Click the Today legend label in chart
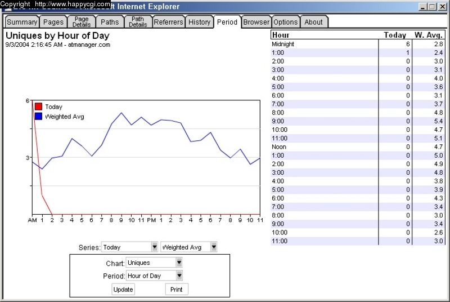Viewport: 450px width, 302px height. (x=53, y=107)
